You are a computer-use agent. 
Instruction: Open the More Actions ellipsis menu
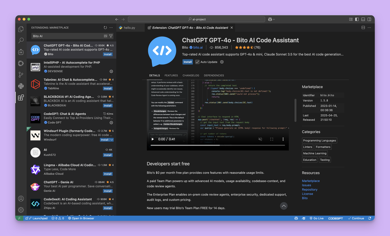[x=110, y=27]
